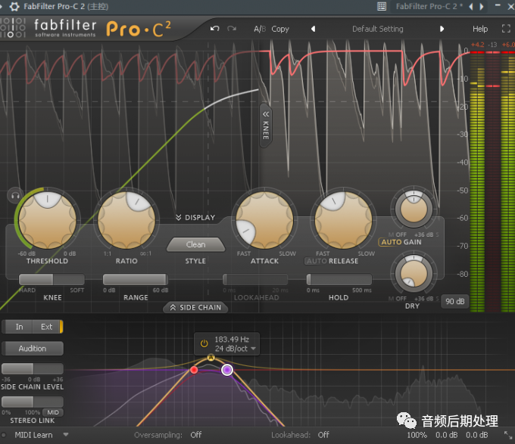Click MIDI Learn button
This screenshot has width=515, height=444.
tap(33, 435)
